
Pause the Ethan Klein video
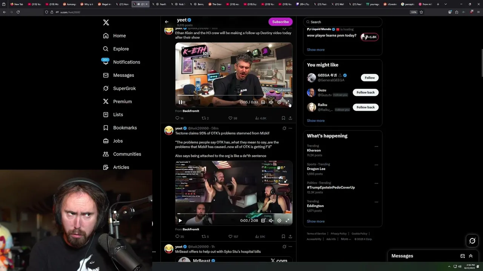pos(180,102)
